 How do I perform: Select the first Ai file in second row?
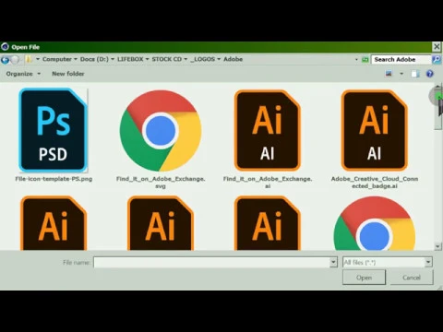[x=54, y=223]
